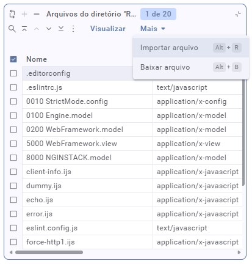Viewport: 252px width, 264px height.
Task: Select the 0200 WebFramework.model cell
Action: click(87, 130)
